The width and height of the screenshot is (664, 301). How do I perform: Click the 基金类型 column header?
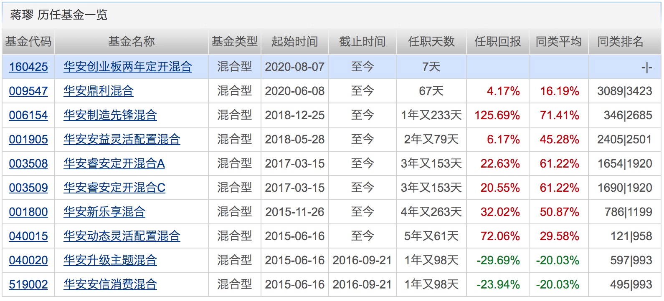point(235,42)
